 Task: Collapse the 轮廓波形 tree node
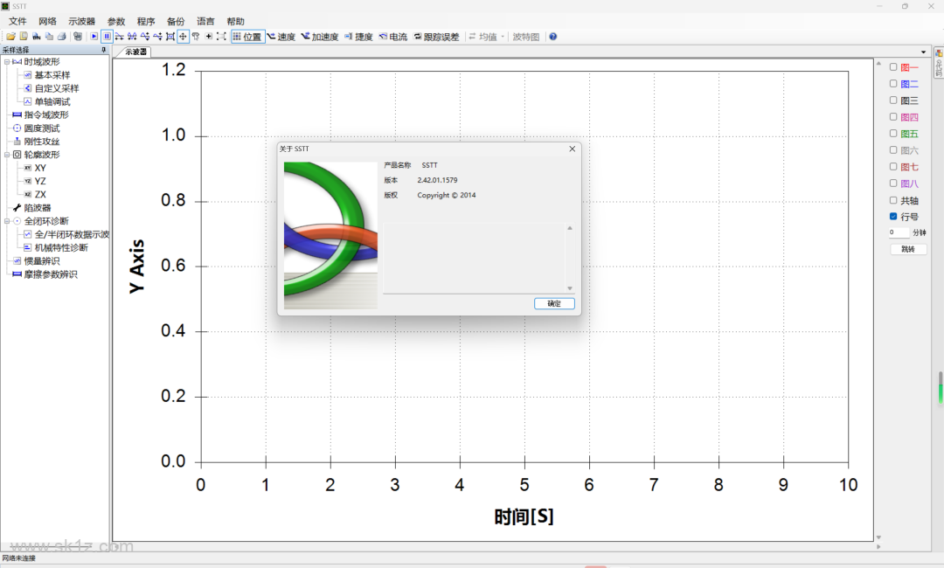(7, 155)
